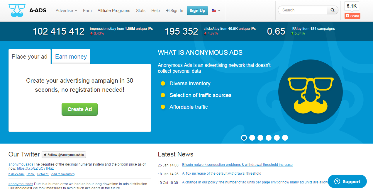Viewport: 373px width, 189px height.
Task: Select the Place your ad tab
Action: pos(30,57)
